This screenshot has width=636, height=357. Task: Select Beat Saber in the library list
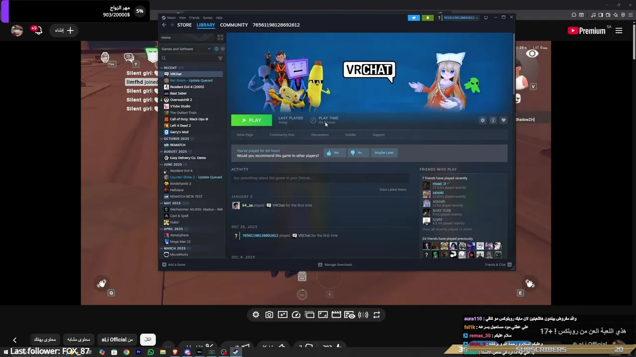click(x=191, y=93)
